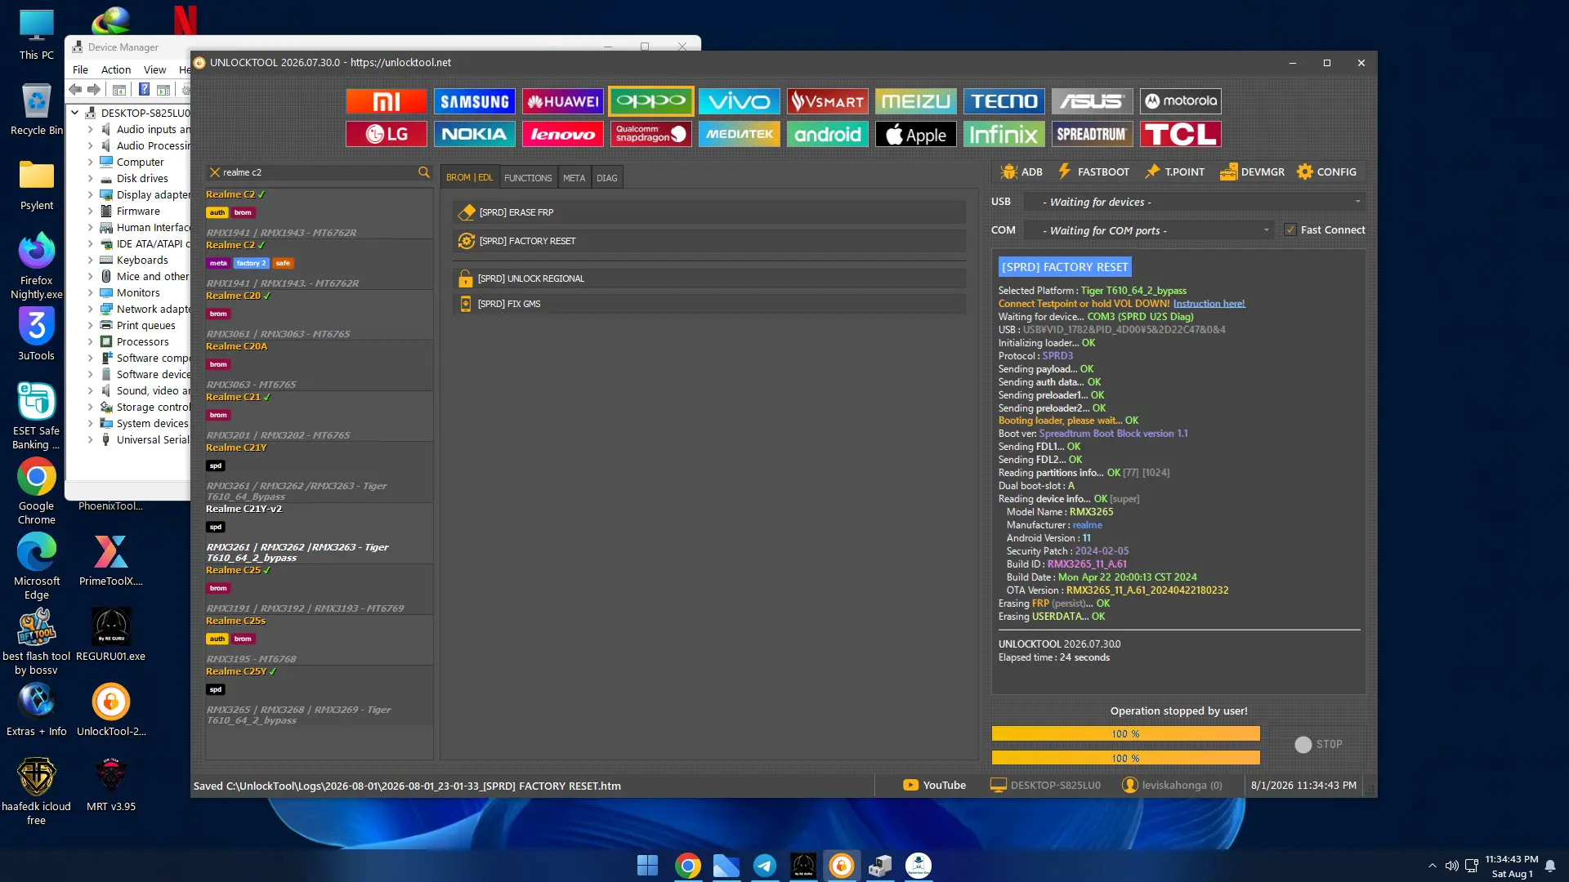Select the Vivo brand logo

coord(740,101)
